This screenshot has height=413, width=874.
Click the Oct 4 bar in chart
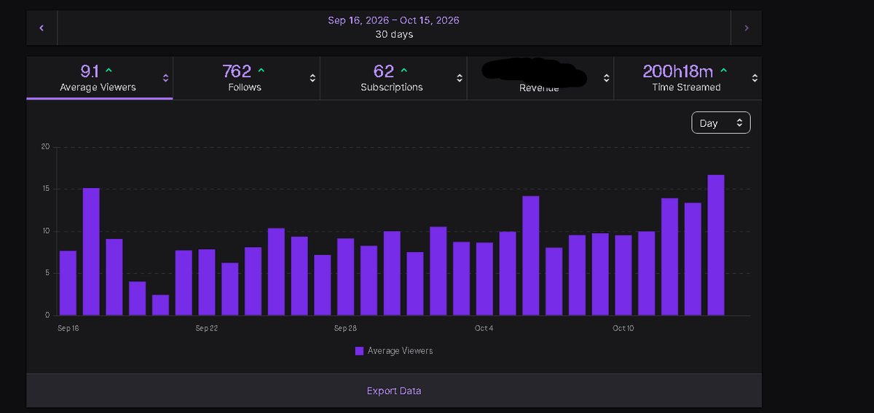[484, 279]
